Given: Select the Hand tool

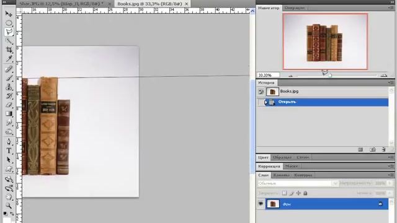Looking at the screenshot, I should (x=9, y=197).
